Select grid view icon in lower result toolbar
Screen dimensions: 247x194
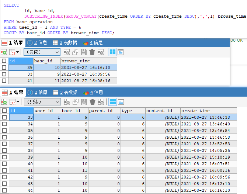click(113, 102)
